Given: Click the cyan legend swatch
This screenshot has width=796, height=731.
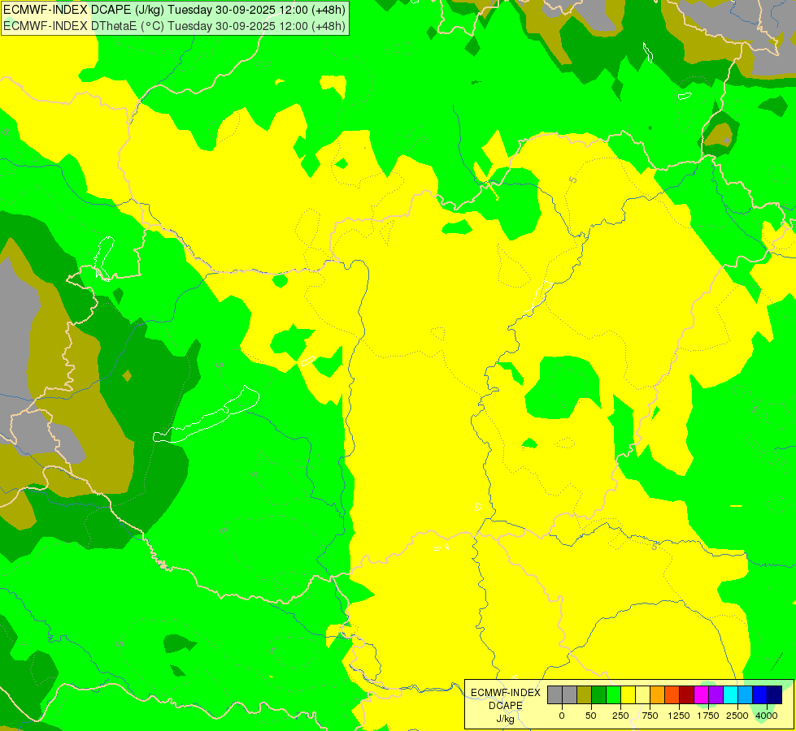Looking at the screenshot, I should (x=730, y=694).
